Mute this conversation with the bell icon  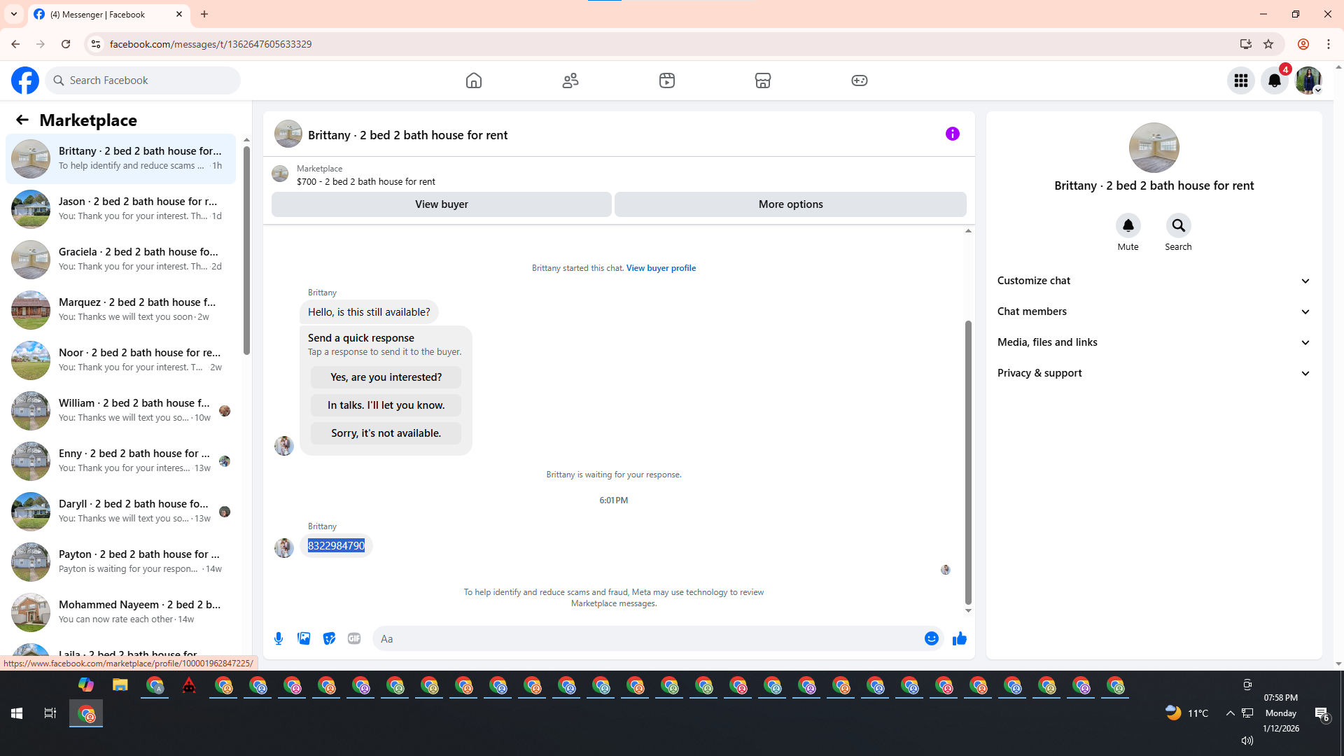click(x=1128, y=225)
